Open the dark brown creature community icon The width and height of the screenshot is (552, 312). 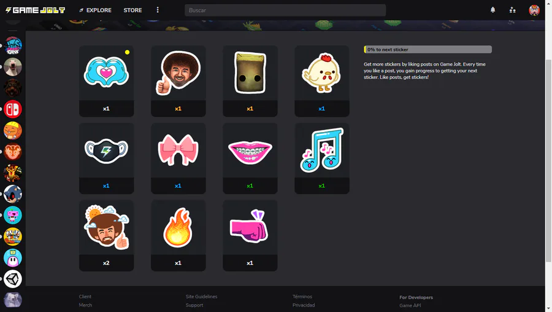tap(13, 88)
